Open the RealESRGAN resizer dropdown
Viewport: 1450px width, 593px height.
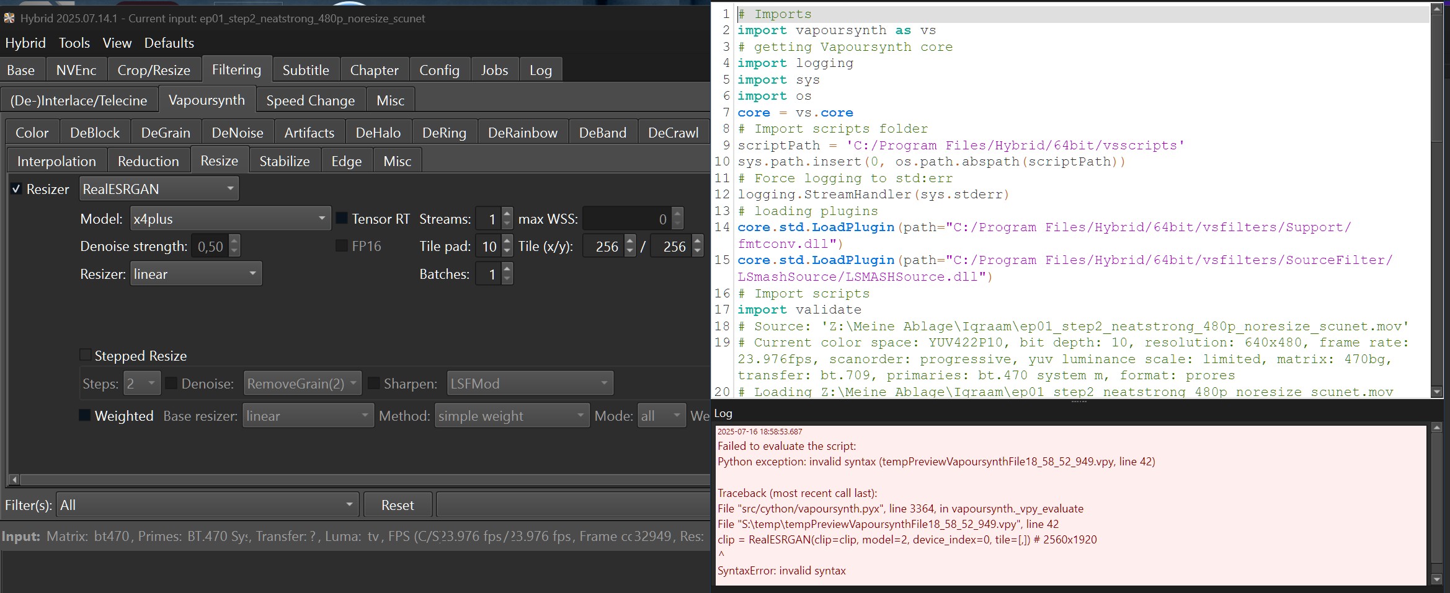[158, 189]
